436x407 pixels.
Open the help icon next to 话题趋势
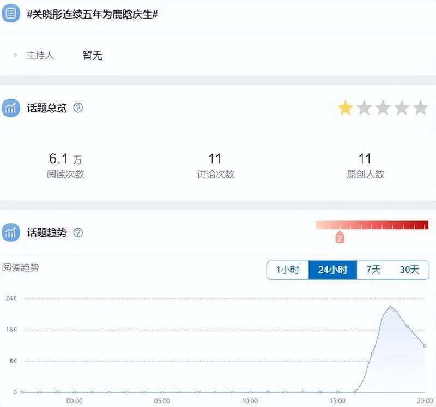[x=78, y=232]
